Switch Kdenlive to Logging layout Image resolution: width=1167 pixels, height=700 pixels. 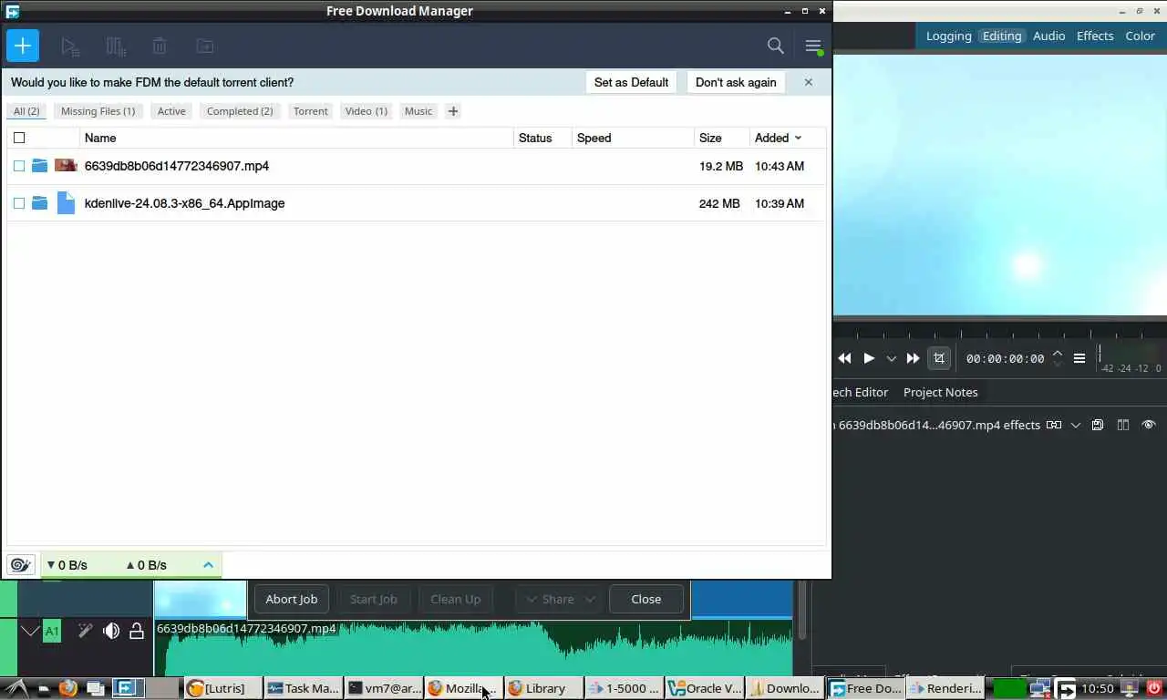point(949,36)
